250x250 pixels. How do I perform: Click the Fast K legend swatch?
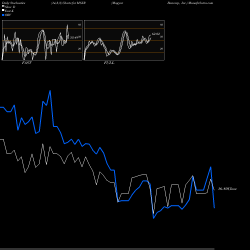(x=3, y=10)
